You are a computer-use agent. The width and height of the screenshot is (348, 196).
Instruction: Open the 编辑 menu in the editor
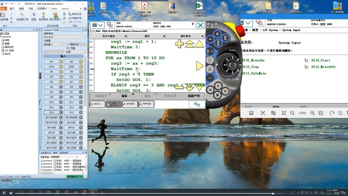point(124,96)
